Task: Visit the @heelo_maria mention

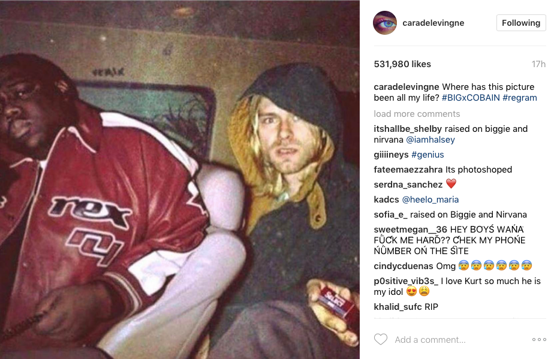Action: 430,200
